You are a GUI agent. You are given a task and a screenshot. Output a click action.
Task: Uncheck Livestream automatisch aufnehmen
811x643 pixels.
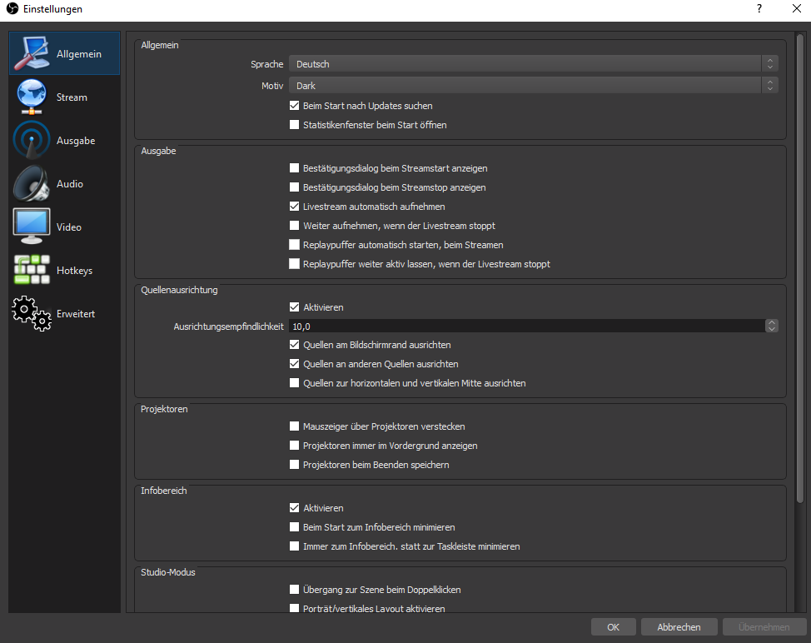point(294,207)
